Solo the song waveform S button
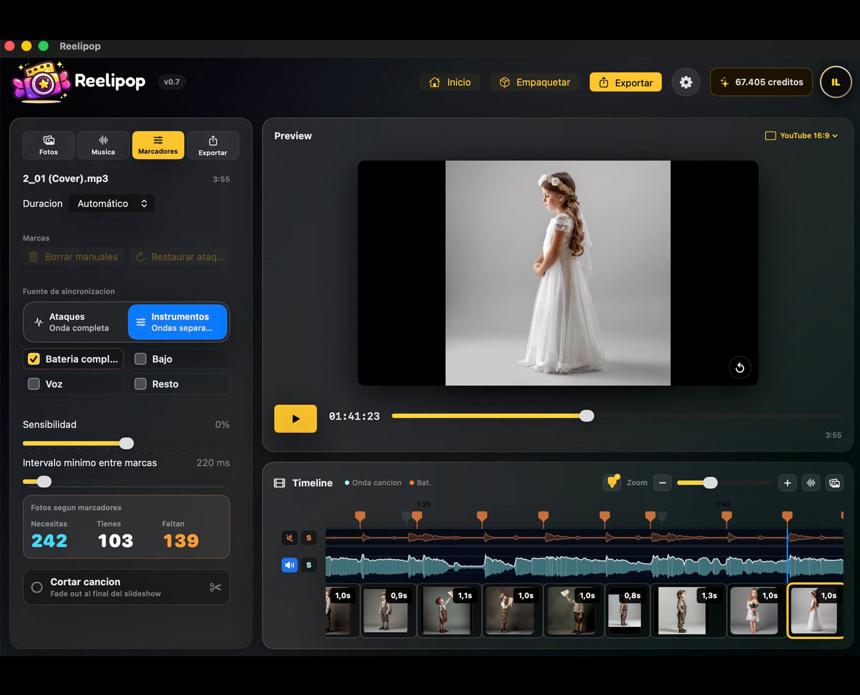 (309, 565)
